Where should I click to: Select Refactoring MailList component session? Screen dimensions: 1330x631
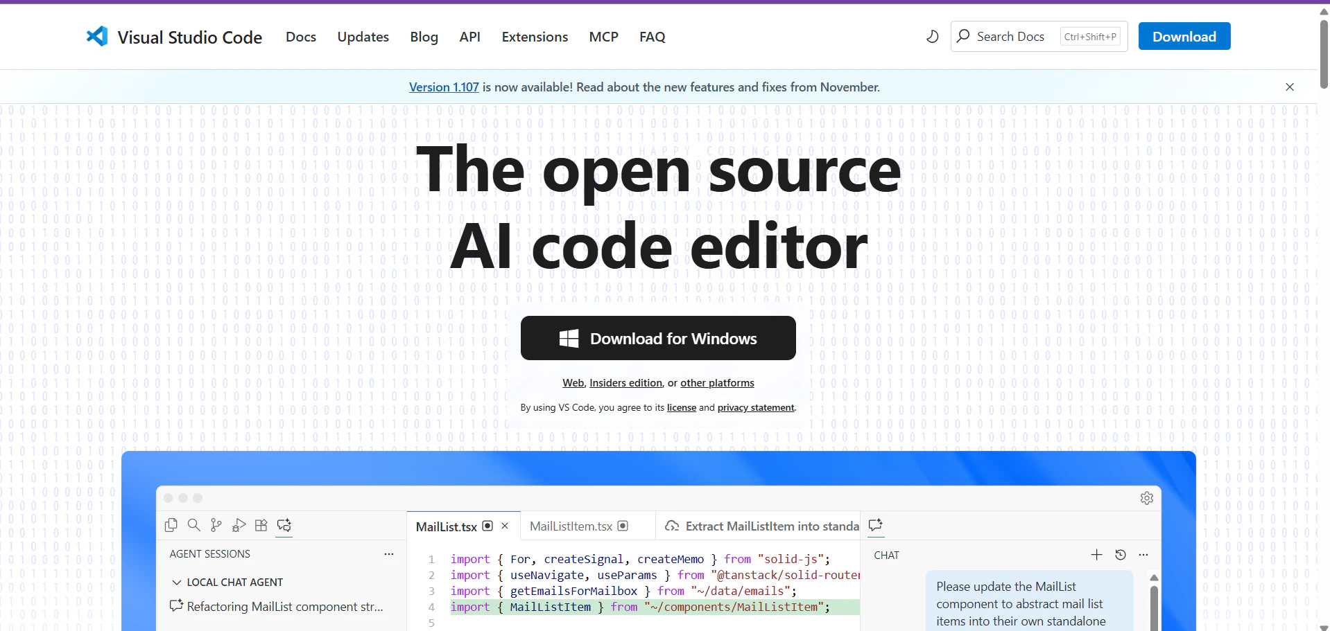pos(277,607)
